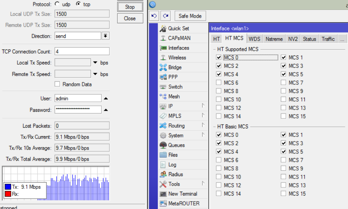Screen dimensions: 348x209
Task: Tick the Random Data checkbox
Action: click(x=57, y=84)
